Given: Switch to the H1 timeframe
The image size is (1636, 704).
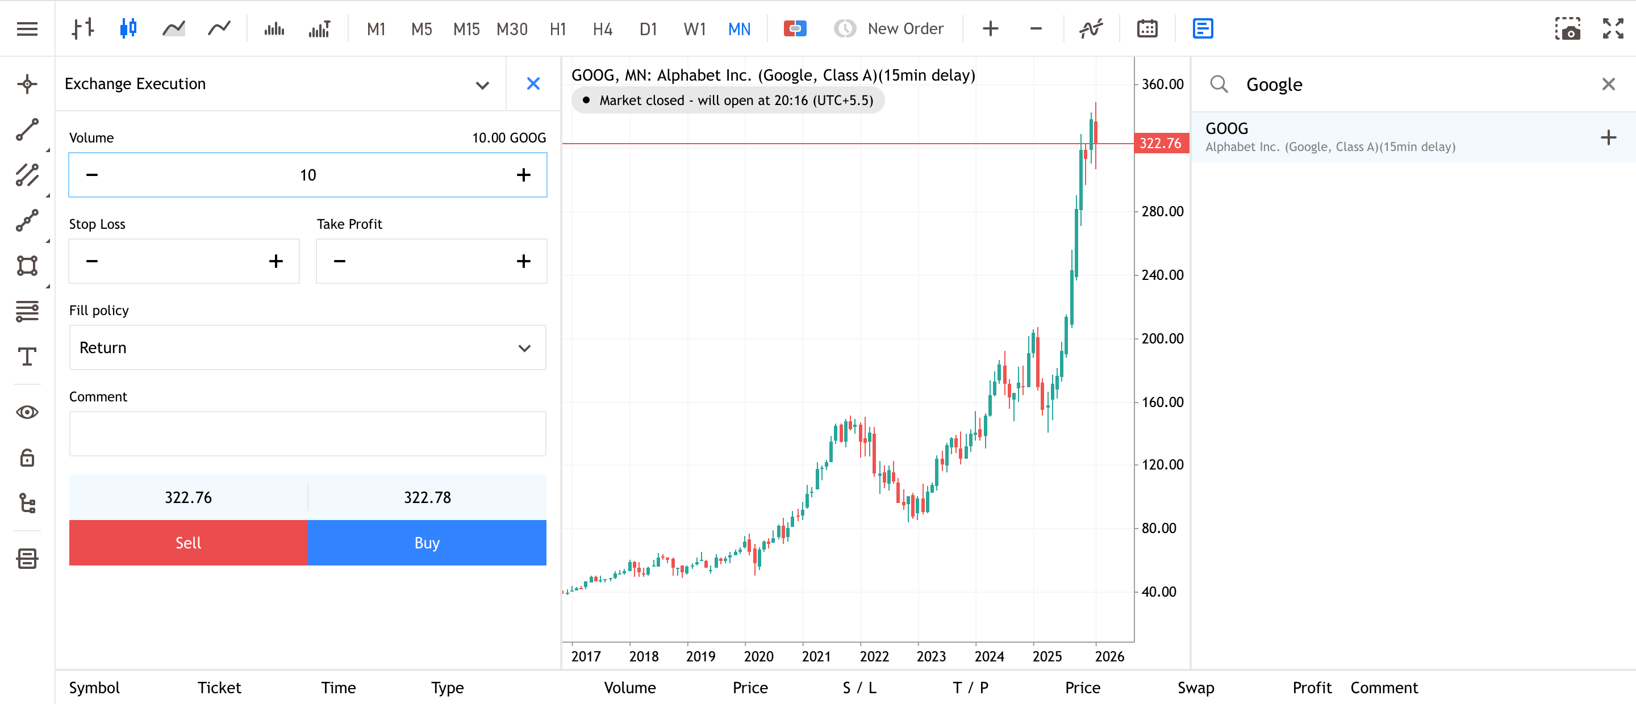Looking at the screenshot, I should coord(558,28).
